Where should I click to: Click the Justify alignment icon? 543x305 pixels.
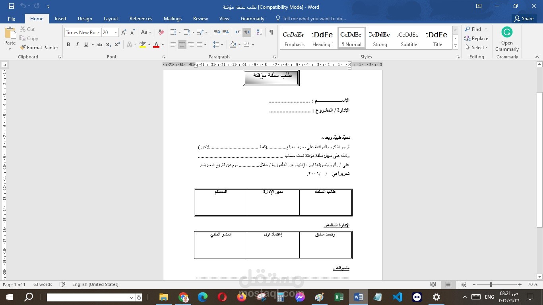click(x=200, y=44)
